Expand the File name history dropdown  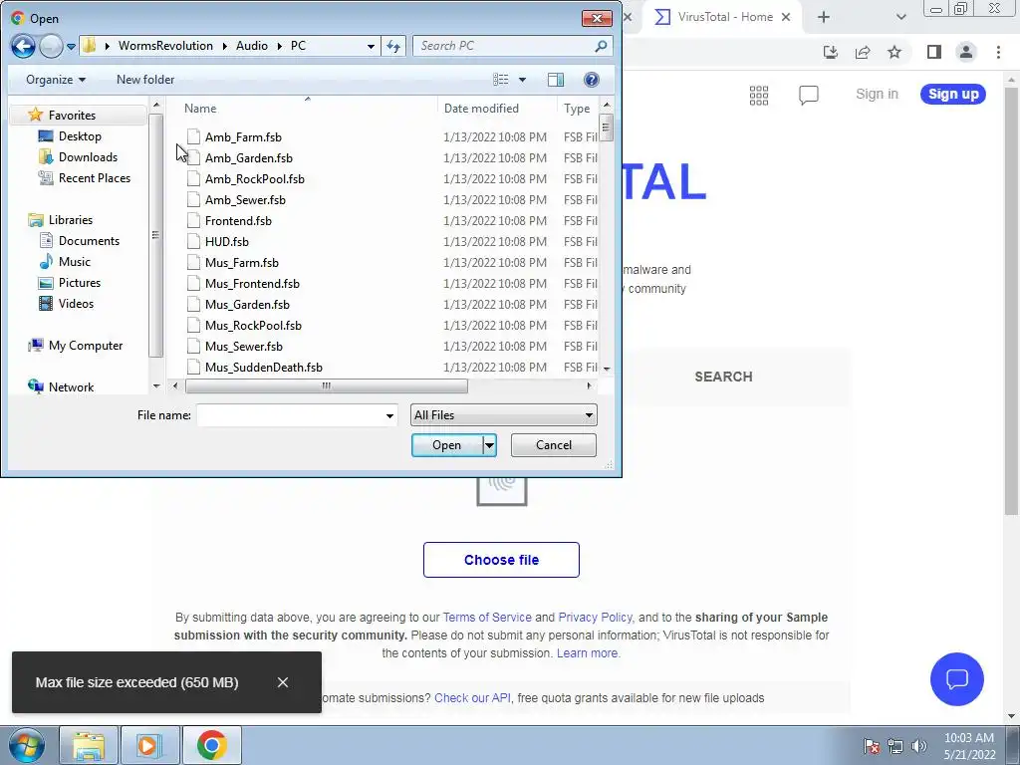389,415
